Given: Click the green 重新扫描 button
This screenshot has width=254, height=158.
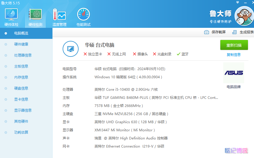Looking at the screenshot, I should [x=234, y=45].
